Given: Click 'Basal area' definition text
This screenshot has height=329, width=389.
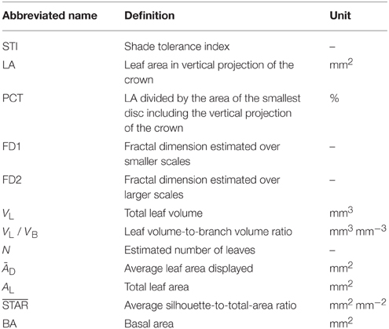Looking at the screenshot, I should pyautogui.click(x=149, y=324).
